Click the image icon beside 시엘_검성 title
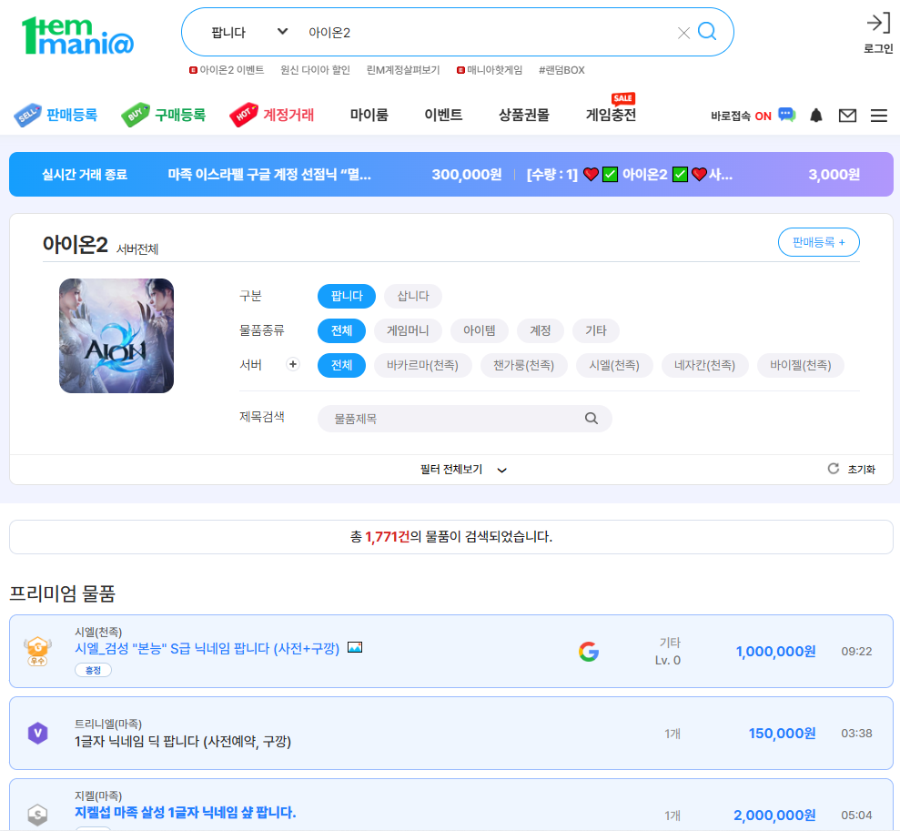Viewport: 900px width, 831px height. (x=355, y=647)
